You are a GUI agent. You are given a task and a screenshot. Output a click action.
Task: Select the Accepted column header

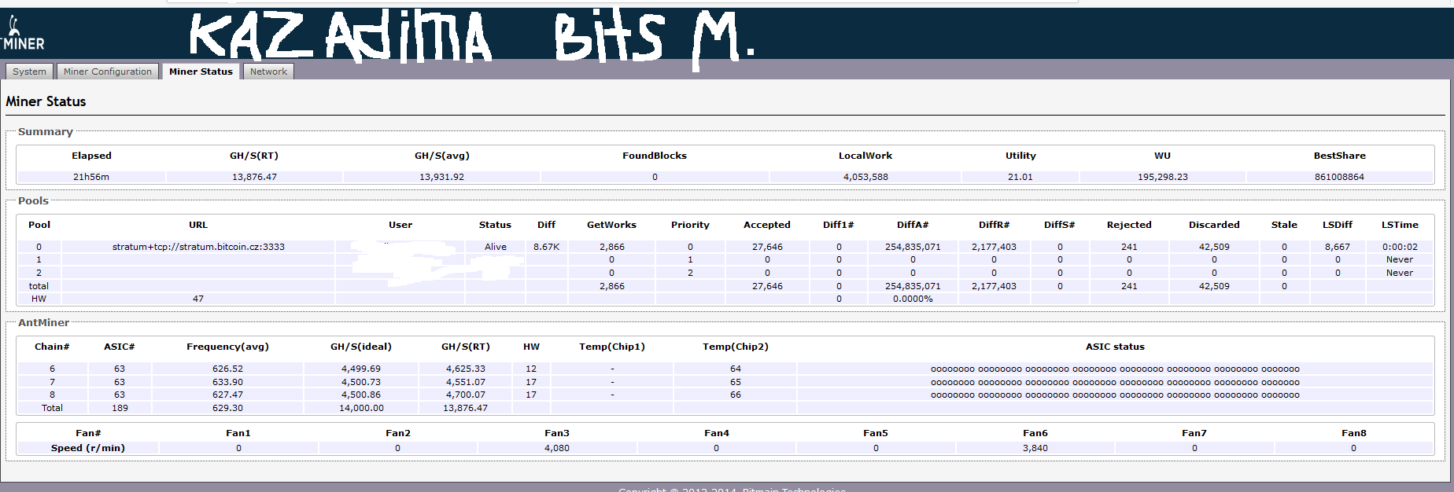(x=767, y=225)
